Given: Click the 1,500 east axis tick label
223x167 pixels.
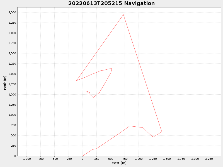Looking at the screenshot, I should 167,159.
